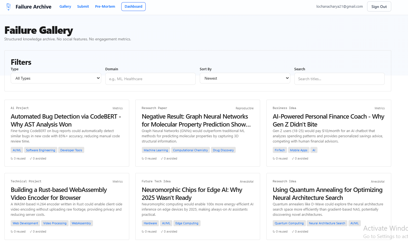Screen dimensions: 408x246
Task: Click the Computational Chemistry tag
Action: (190, 150)
